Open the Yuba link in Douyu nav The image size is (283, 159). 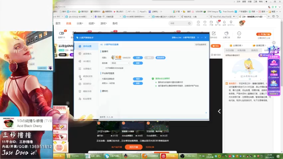[115, 23]
